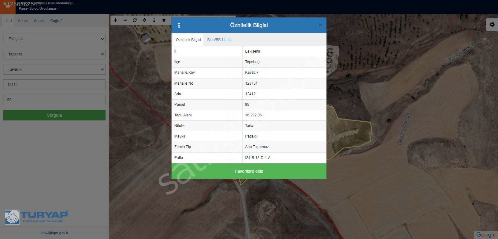Switch to the Adres tab
This screenshot has height=239, width=498.
tap(23, 21)
